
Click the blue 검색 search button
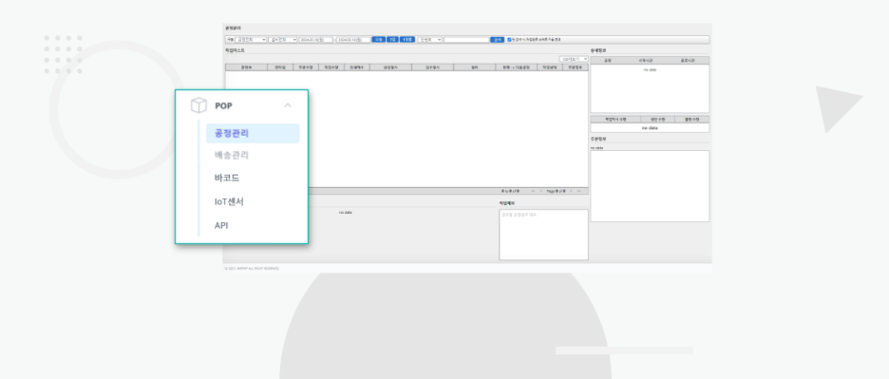coord(498,40)
